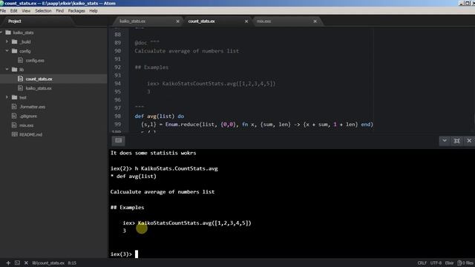Open mix.exs in the project tree
The image size is (475, 267).
tap(27, 125)
